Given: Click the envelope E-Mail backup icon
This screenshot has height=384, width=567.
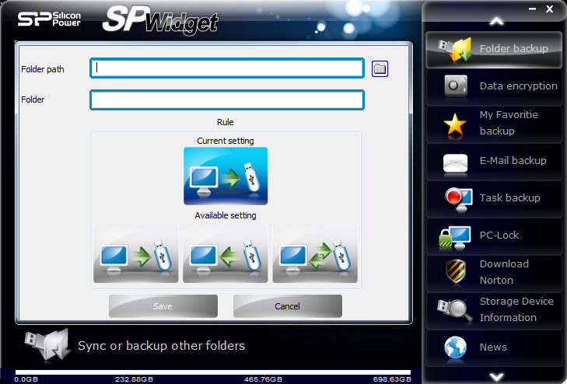Looking at the screenshot, I should (455, 163).
